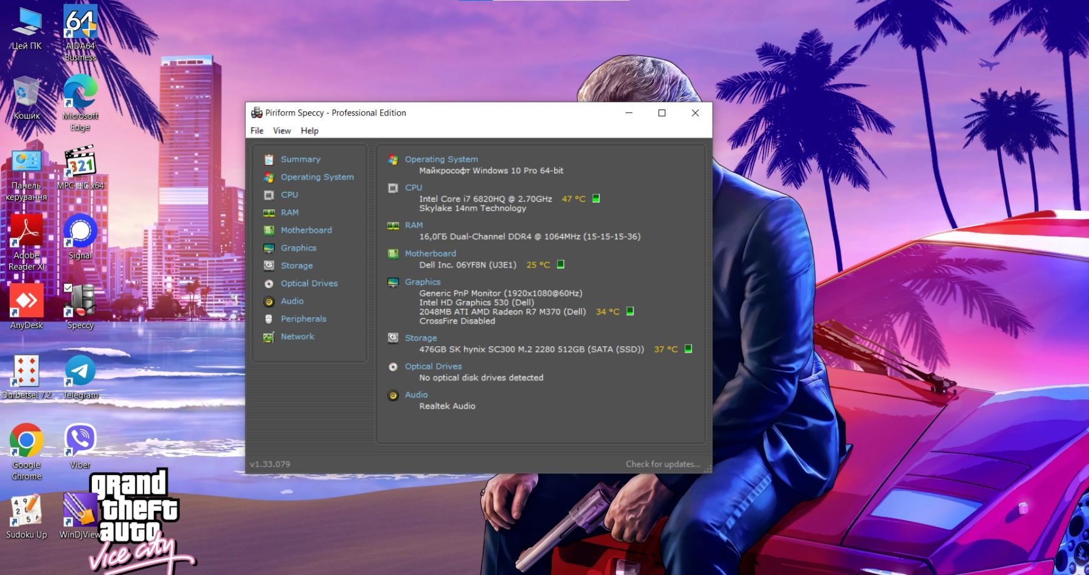Viewport: 1089px width, 575px height.
Task: Click the RAM heading in summary
Action: pyautogui.click(x=414, y=225)
